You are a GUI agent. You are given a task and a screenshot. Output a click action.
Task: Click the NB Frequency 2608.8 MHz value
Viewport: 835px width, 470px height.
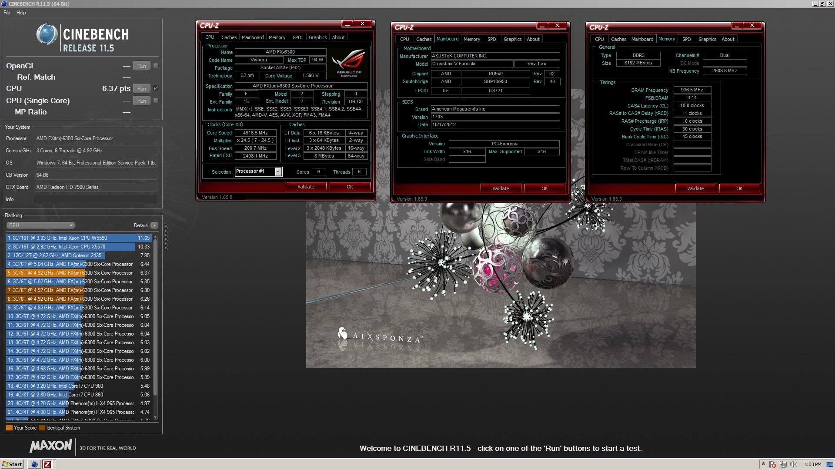725,71
